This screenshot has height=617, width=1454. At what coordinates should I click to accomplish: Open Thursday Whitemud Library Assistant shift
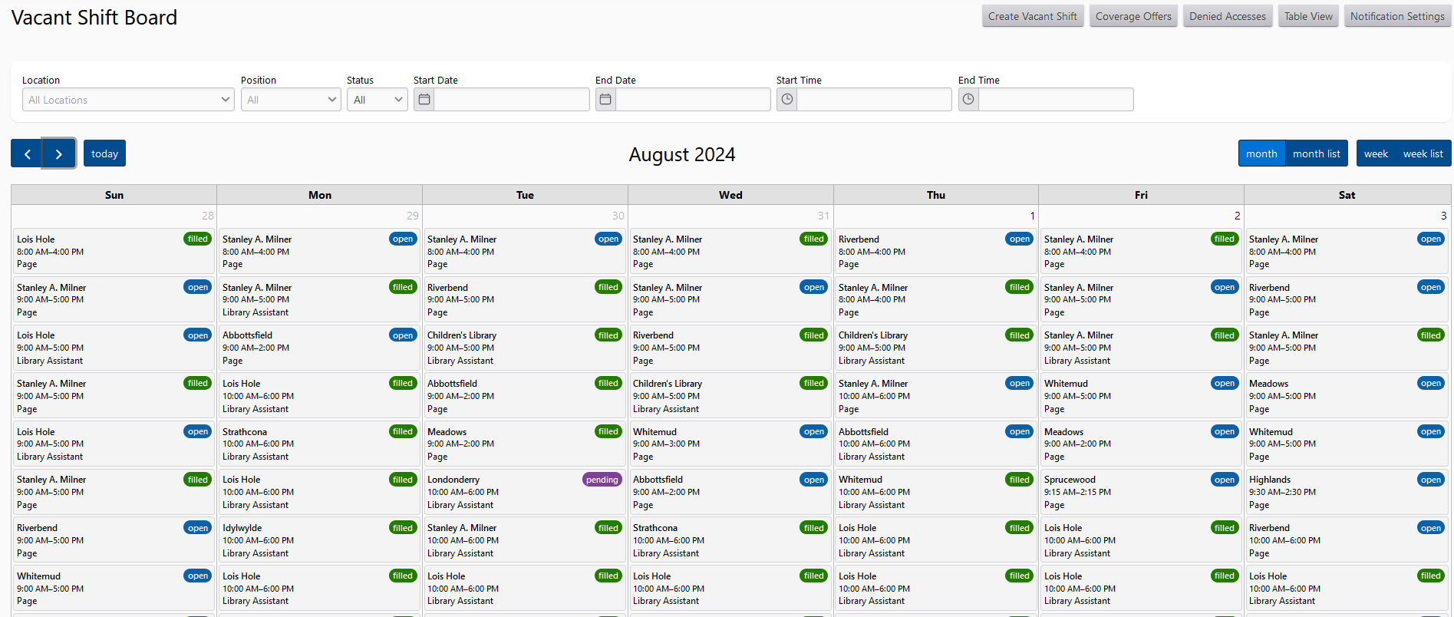[935, 492]
